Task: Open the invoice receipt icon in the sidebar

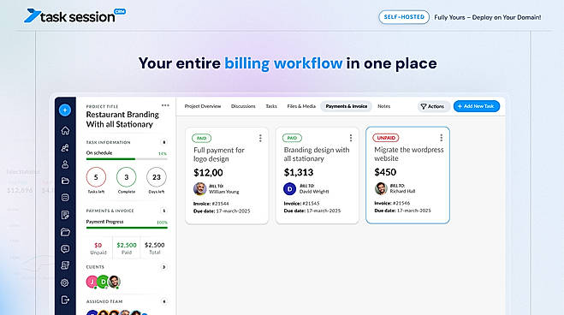Action: pos(65,265)
